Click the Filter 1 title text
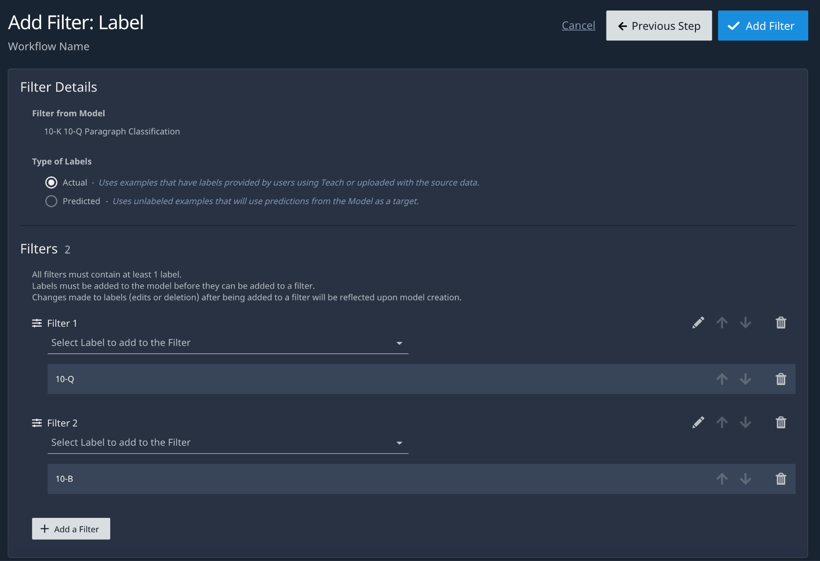820x561 pixels. 62,323
